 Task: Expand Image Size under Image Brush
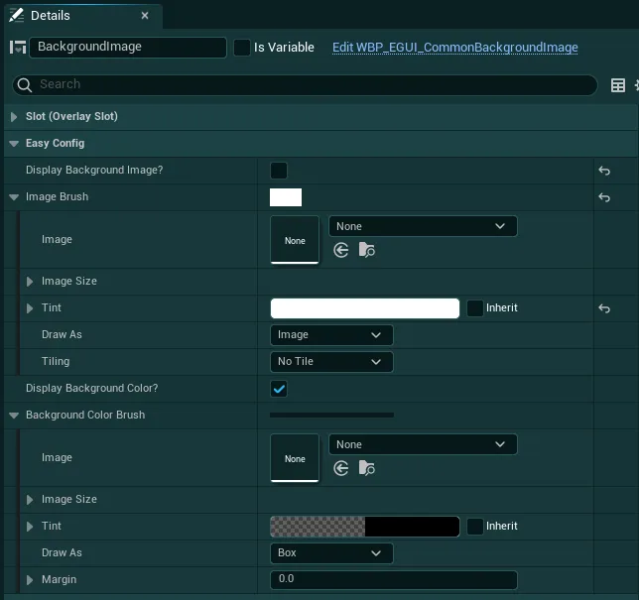pos(30,282)
